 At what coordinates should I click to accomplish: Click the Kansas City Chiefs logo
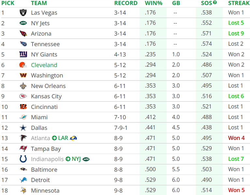tap(23, 96)
